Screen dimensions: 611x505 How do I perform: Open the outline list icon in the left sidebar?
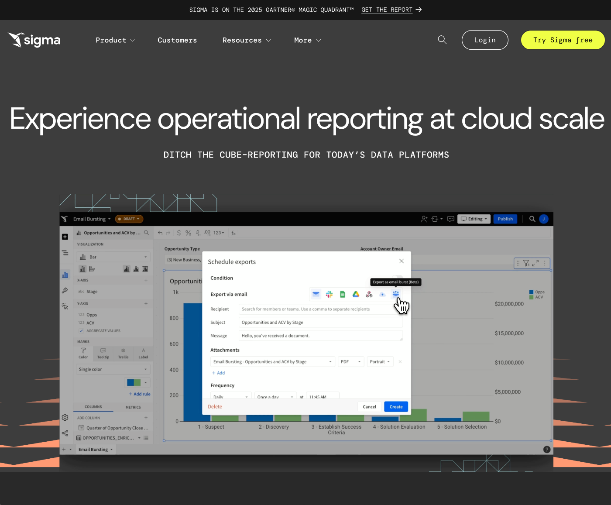pyautogui.click(x=65, y=253)
